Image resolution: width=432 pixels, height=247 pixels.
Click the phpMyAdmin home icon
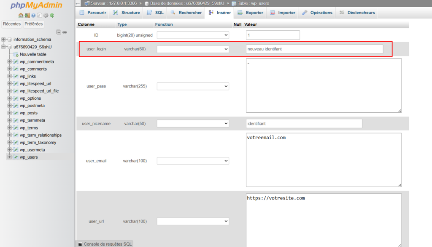coord(21,15)
